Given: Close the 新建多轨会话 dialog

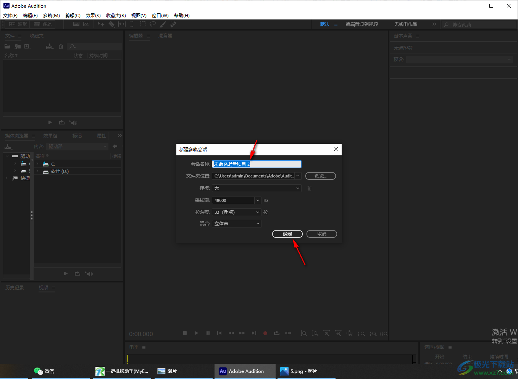Looking at the screenshot, I should click(336, 149).
